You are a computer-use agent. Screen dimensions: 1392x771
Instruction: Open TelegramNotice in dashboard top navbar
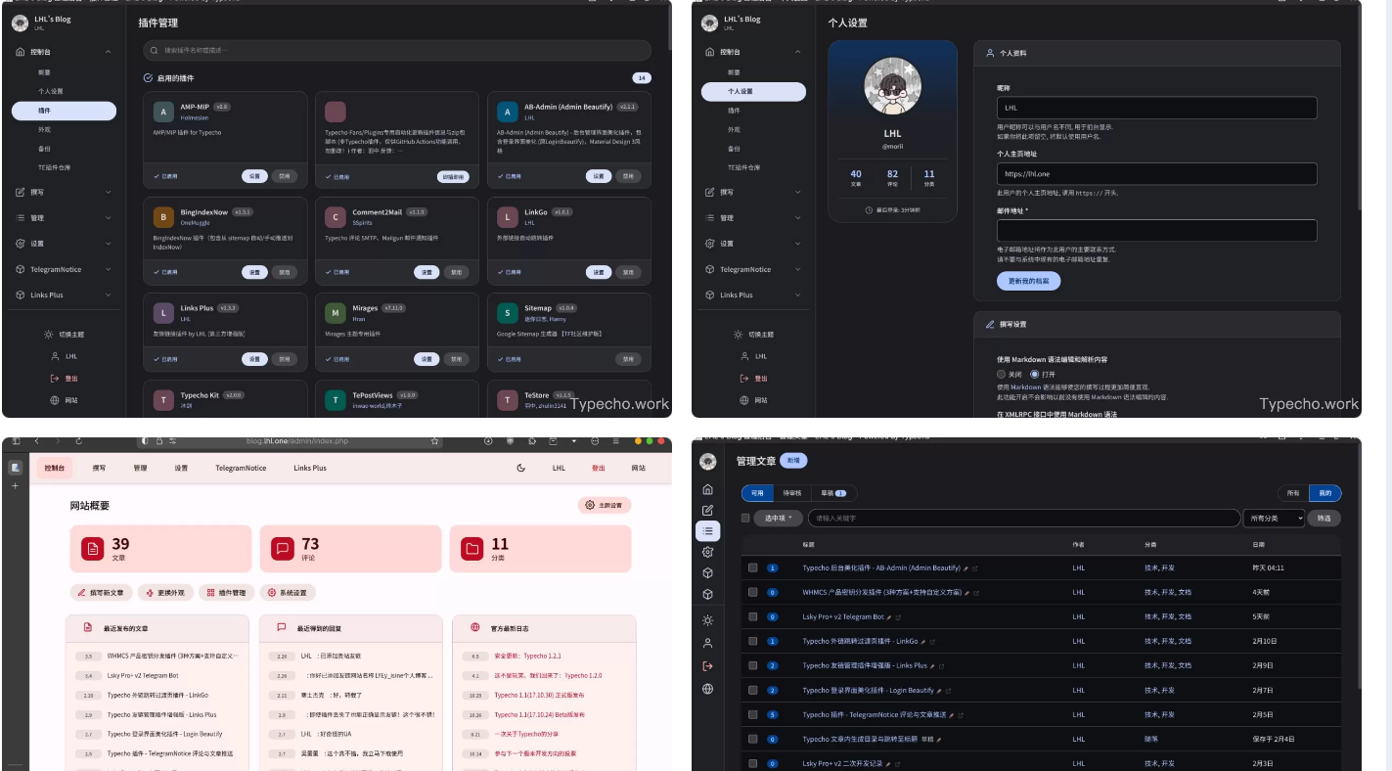pyautogui.click(x=241, y=468)
